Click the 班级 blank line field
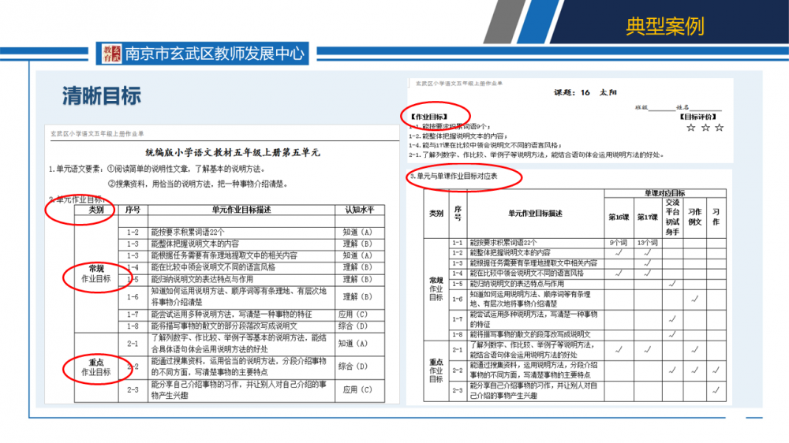Screen dimensions: 789x443 661,107
